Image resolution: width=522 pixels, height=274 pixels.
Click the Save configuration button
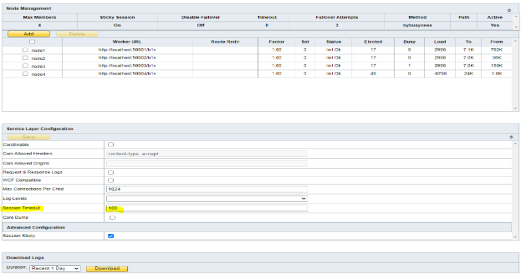click(x=29, y=137)
